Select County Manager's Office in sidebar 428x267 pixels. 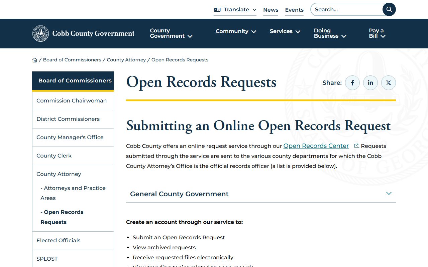(73, 137)
